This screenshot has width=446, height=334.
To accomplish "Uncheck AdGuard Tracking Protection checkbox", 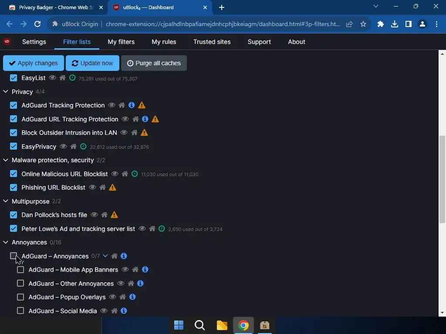I will pos(14,105).
